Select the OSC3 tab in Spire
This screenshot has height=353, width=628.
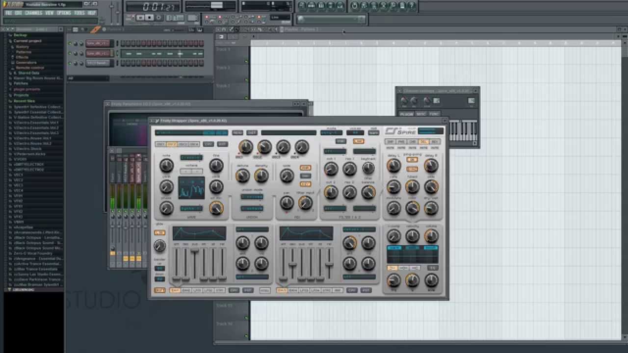coord(183,144)
